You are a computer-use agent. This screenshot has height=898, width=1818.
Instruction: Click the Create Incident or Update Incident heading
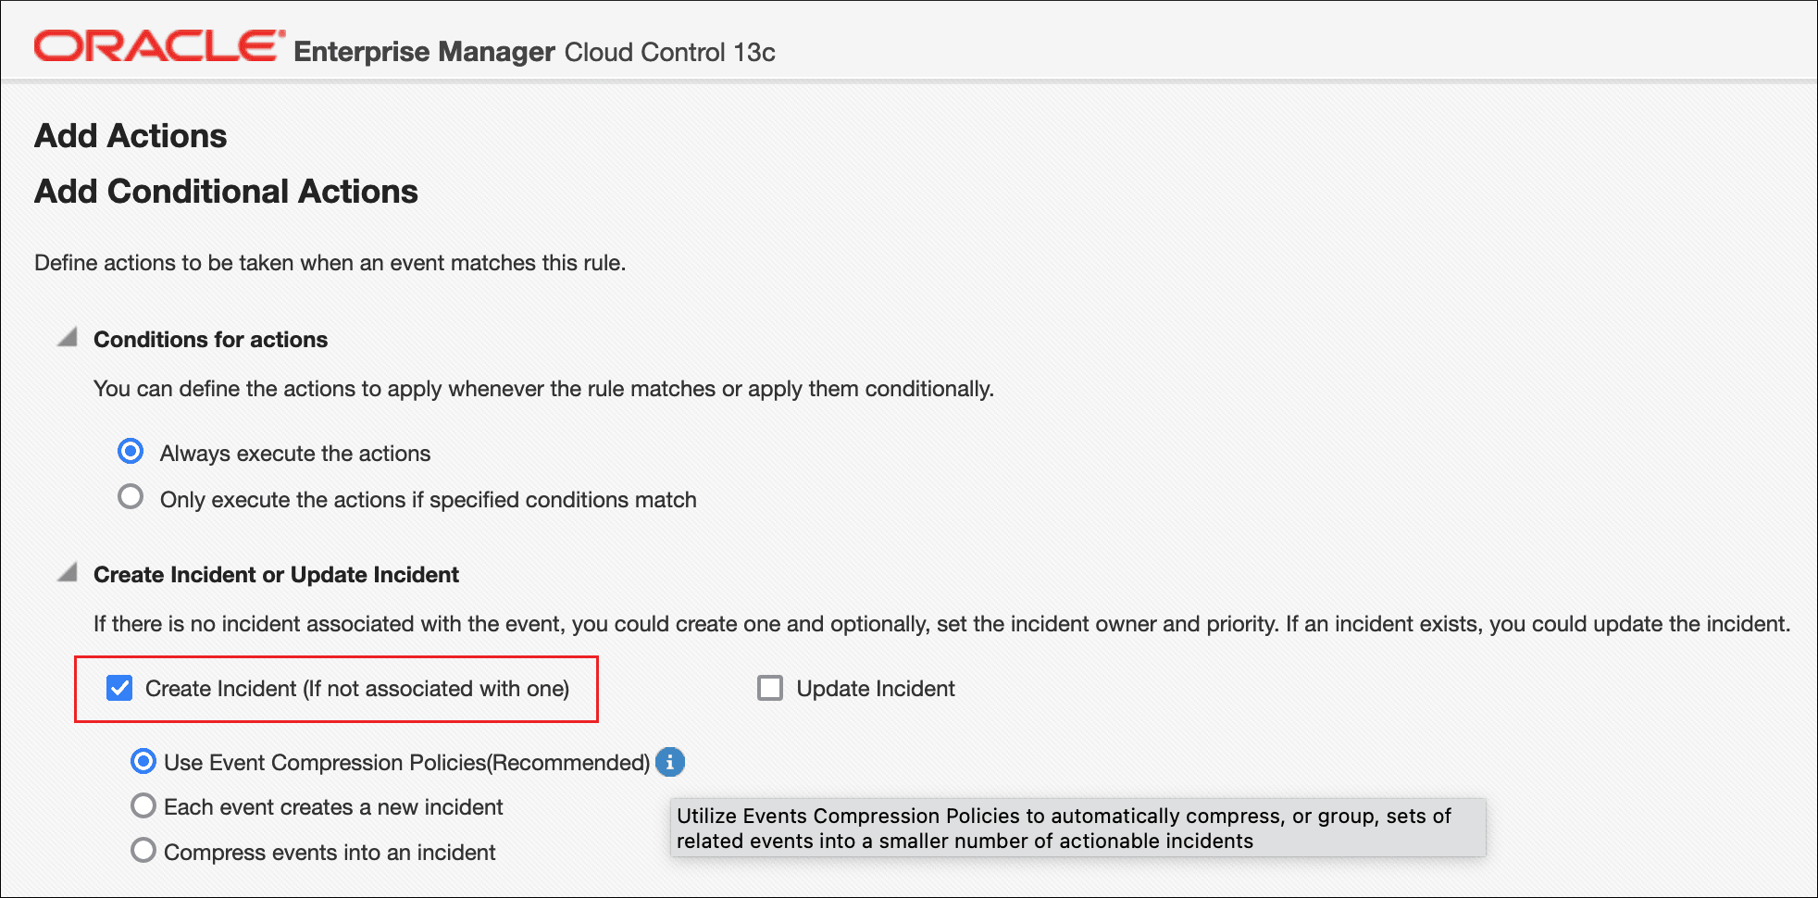[276, 575]
